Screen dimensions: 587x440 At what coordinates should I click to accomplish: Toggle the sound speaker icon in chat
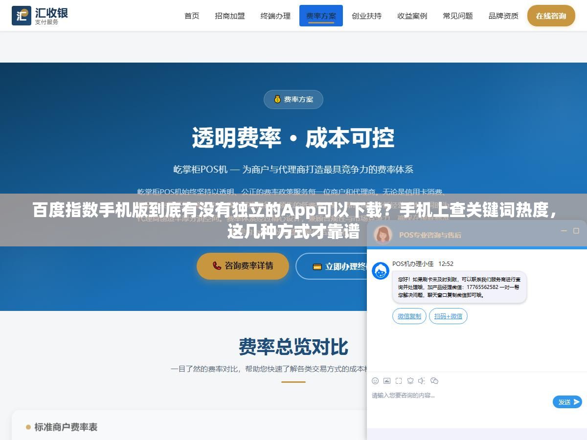click(422, 381)
